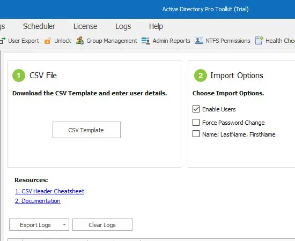Viewport: 295px width, 241px height.
Task: Click the User Export toolbar icon
Action: (3, 41)
